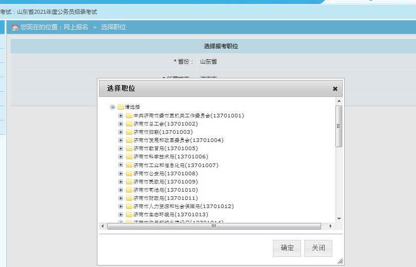The height and width of the screenshot is (267, 416).
Task: Click the vertical scrollbar thumb
Action: (x=339, y=126)
